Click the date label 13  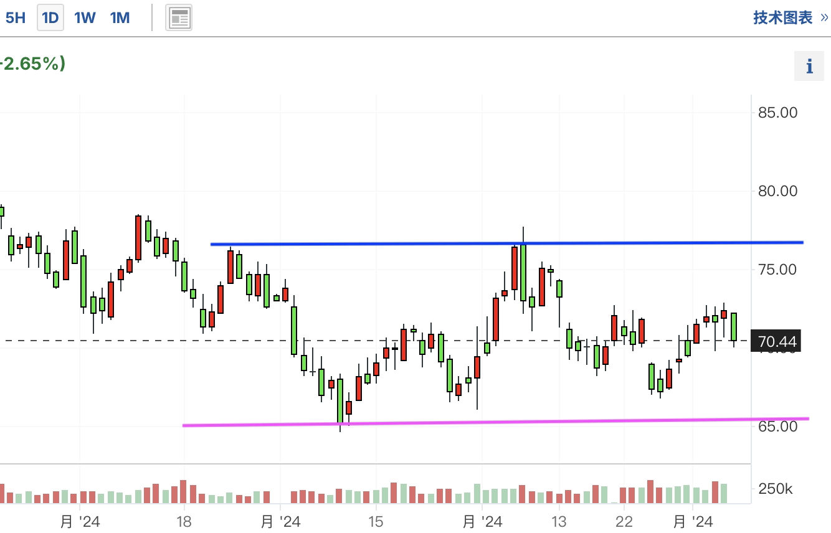(x=559, y=522)
